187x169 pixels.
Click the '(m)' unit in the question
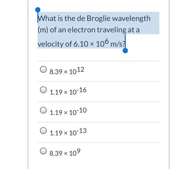tap(43, 30)
